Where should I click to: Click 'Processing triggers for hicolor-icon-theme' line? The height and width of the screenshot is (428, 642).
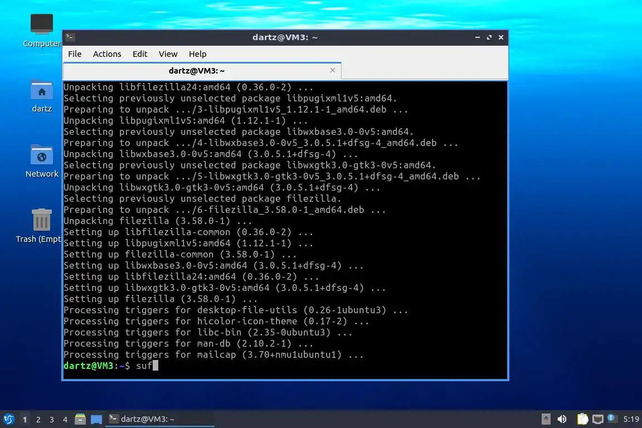[x=216, y=322]
